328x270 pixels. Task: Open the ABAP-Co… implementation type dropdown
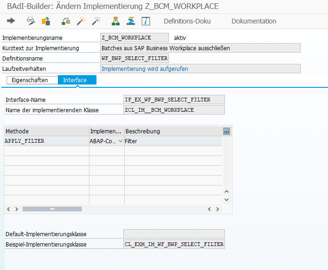(x=120, y=141)
